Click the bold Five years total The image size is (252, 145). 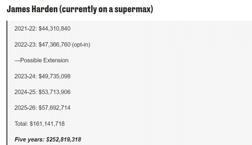[48, 140]
